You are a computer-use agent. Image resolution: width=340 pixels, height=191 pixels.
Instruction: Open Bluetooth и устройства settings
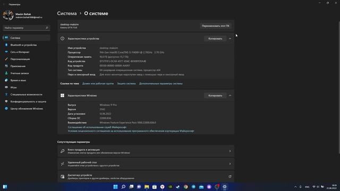coord(23,45)
